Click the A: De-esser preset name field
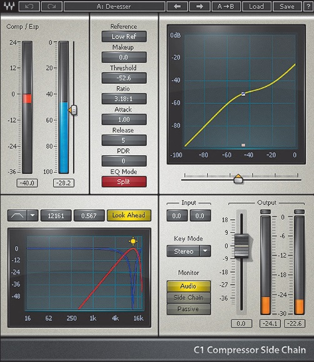Viewport: 314px width, 362px height. (114, 6)
